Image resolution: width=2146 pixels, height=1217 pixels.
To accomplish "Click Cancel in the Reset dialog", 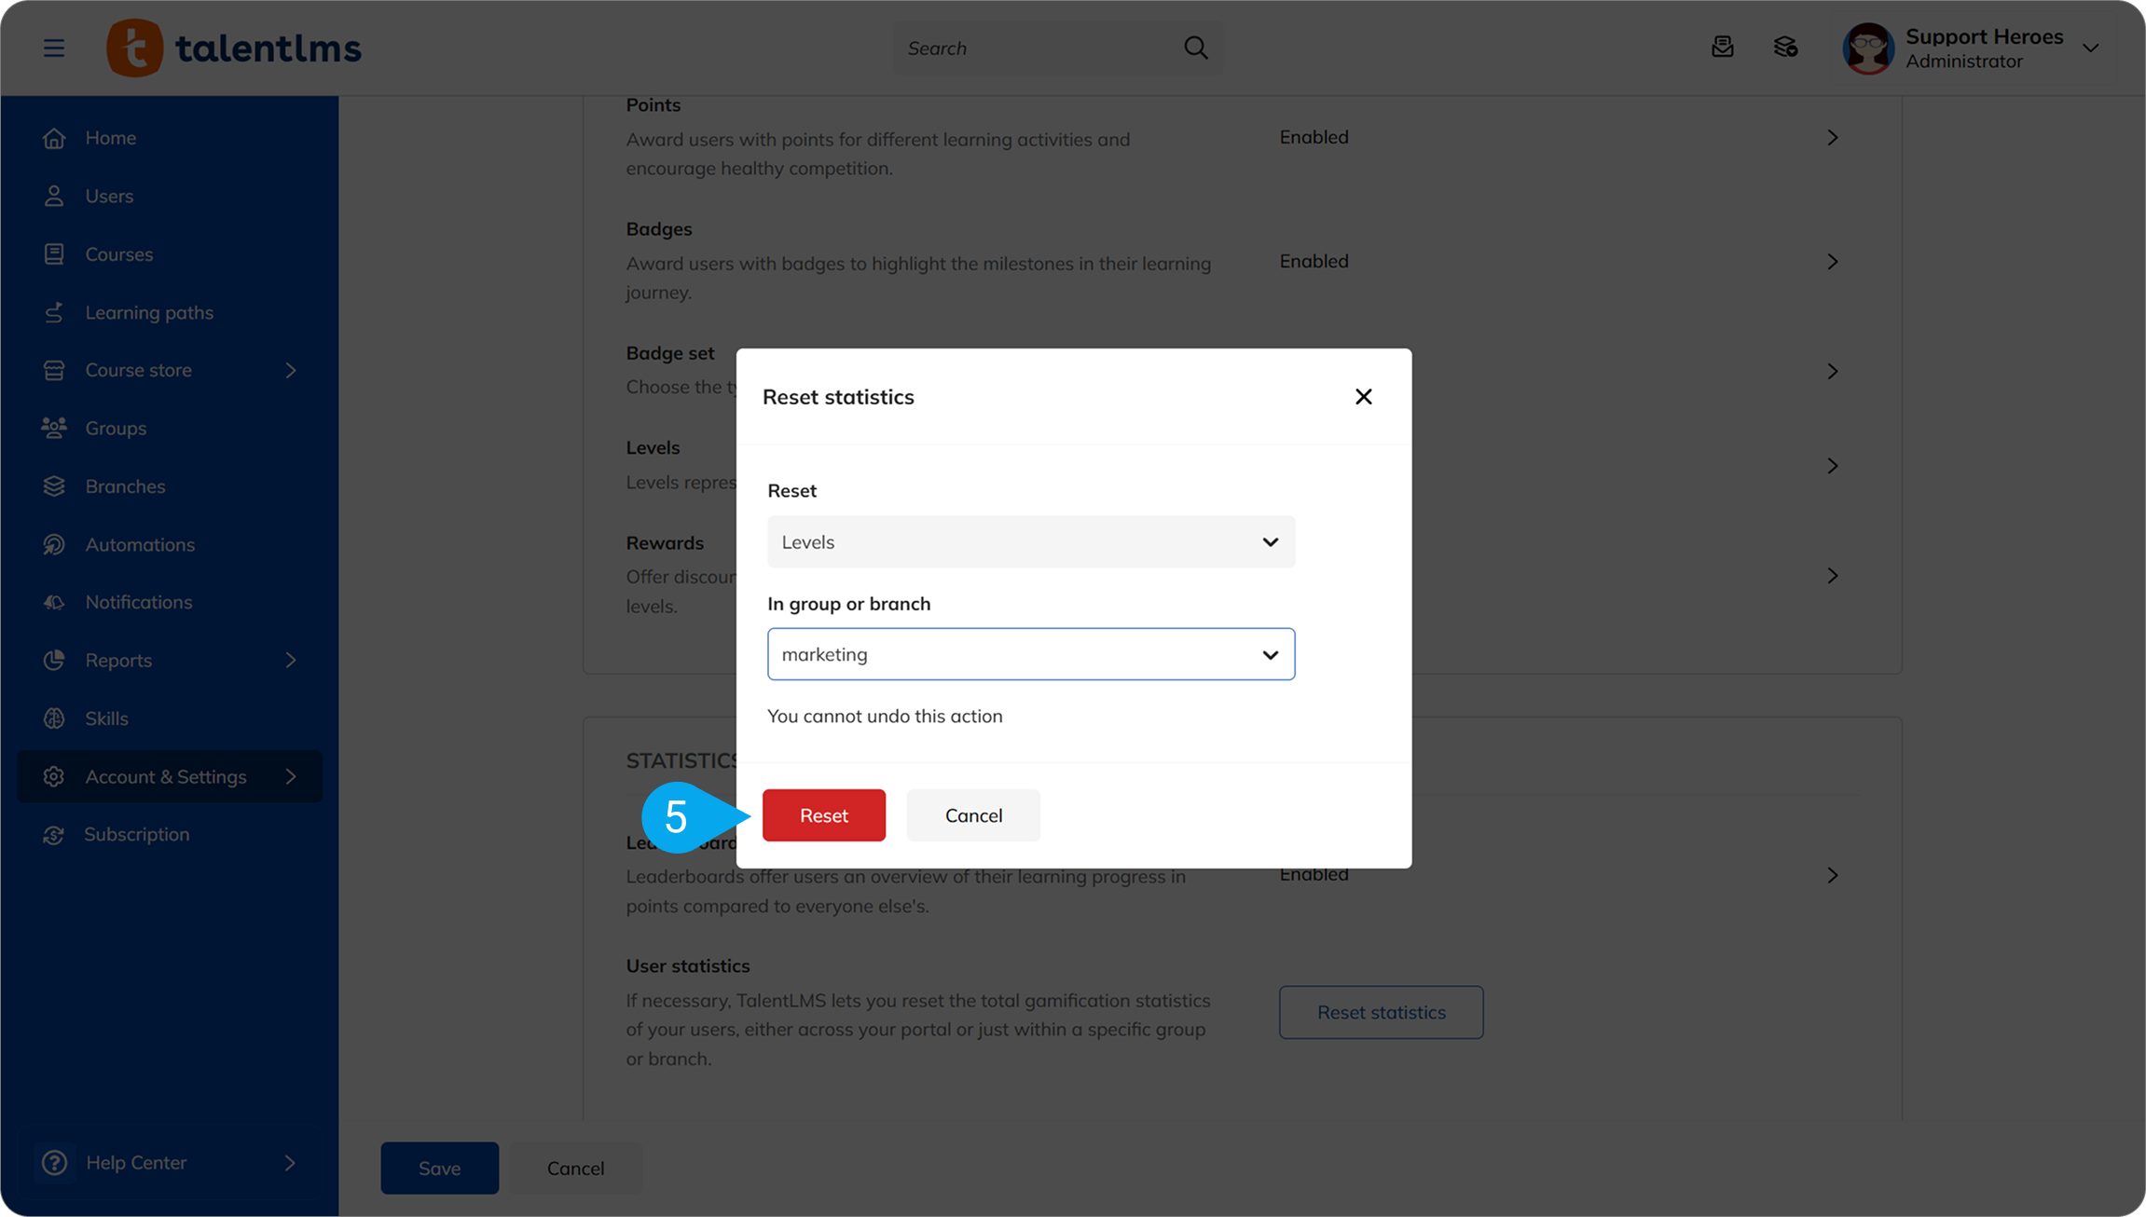I will pos(972,815).
